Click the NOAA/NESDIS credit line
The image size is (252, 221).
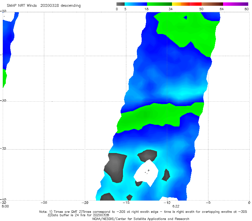[141, 219]
